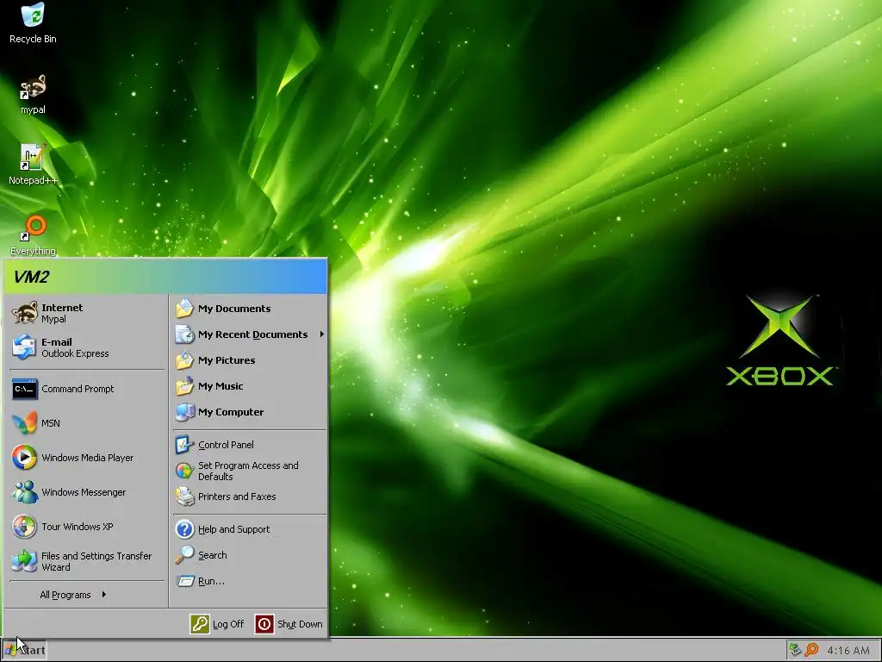Open the My Pictures menu entry
The height and width of the screenshot is (662, 882).
[250, 360]
